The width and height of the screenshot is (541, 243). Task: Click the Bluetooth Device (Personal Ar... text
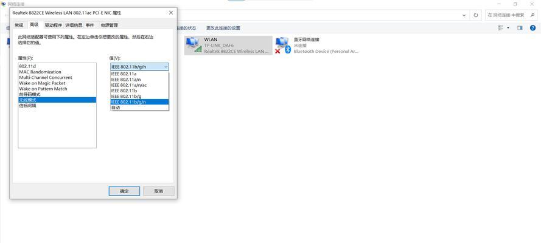[326, 51]
